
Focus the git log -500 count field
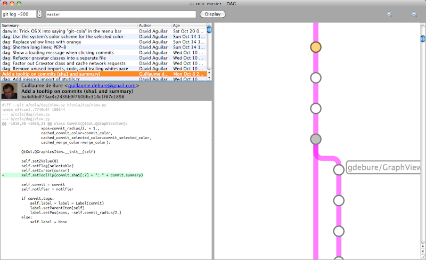coord(19,14)
